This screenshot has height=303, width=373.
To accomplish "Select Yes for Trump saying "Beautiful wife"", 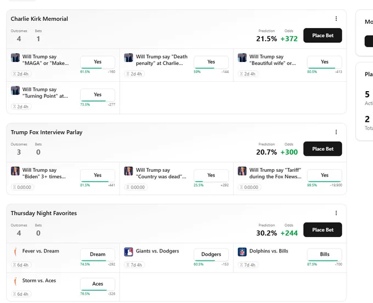I will pos(325,62).
